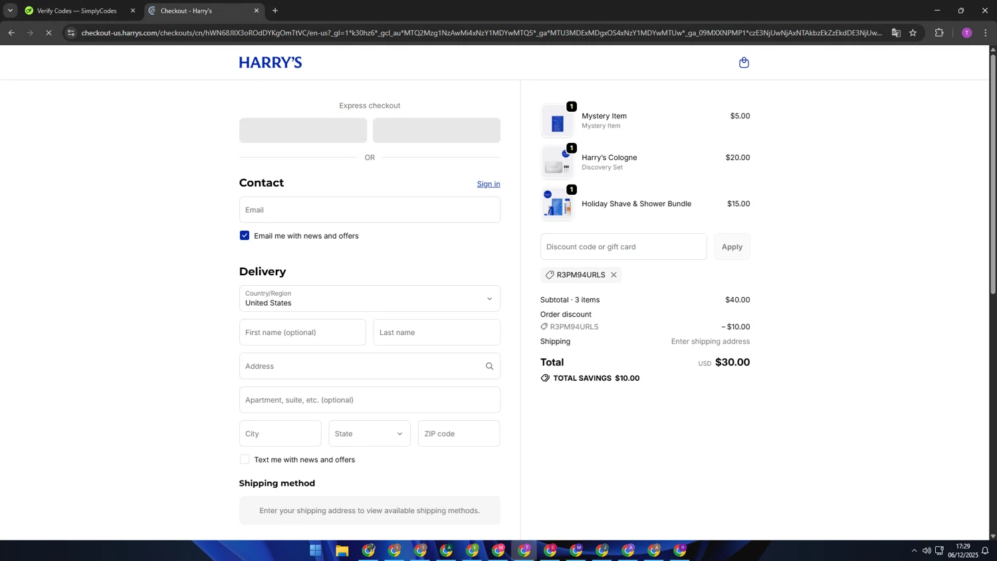
Task: Click the volume speaker tray icon
Action: coord(927,550)
